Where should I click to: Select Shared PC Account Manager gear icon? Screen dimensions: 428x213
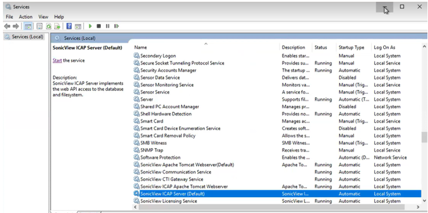point(136,107)
